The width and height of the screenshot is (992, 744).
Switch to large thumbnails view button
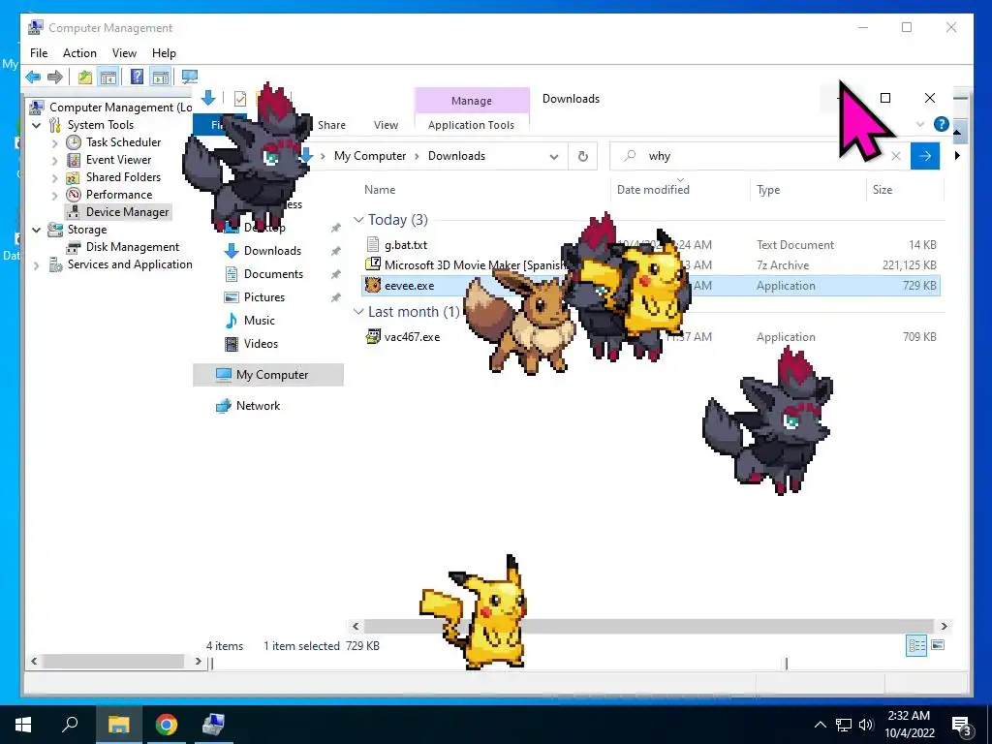938,645
